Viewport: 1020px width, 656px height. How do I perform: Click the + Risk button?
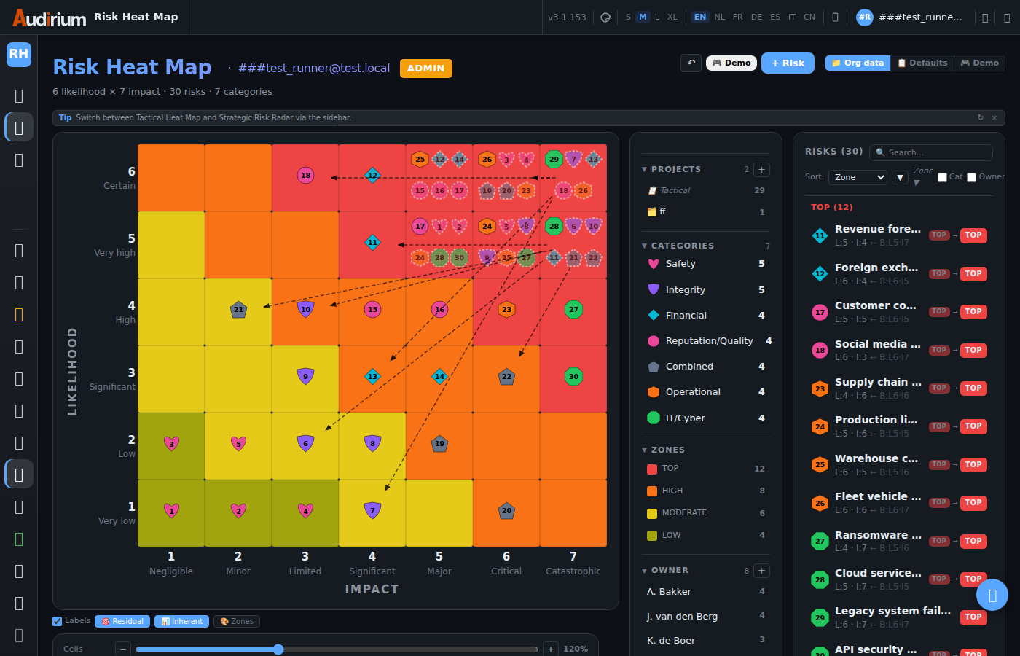click(x=788, y=63)
